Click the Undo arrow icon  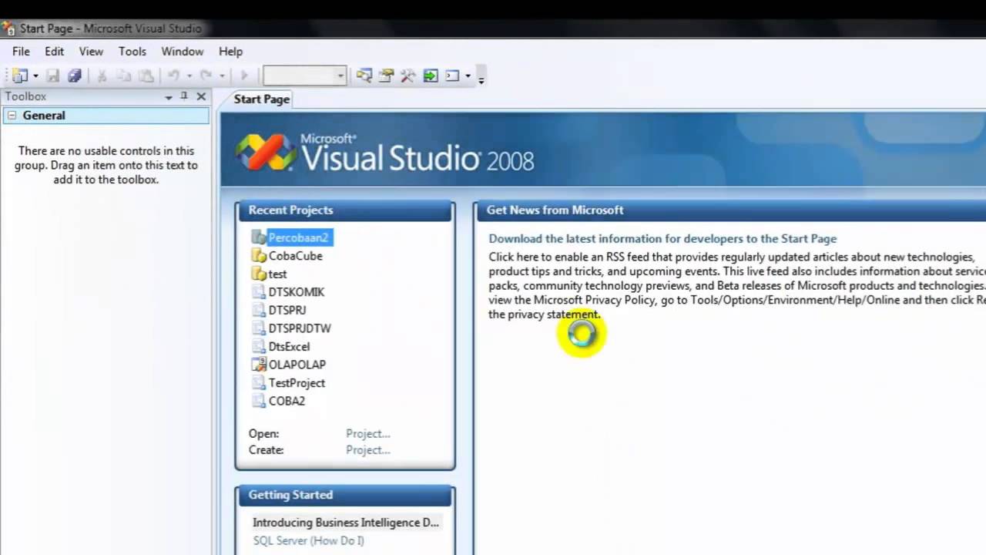tap(174, 76)
